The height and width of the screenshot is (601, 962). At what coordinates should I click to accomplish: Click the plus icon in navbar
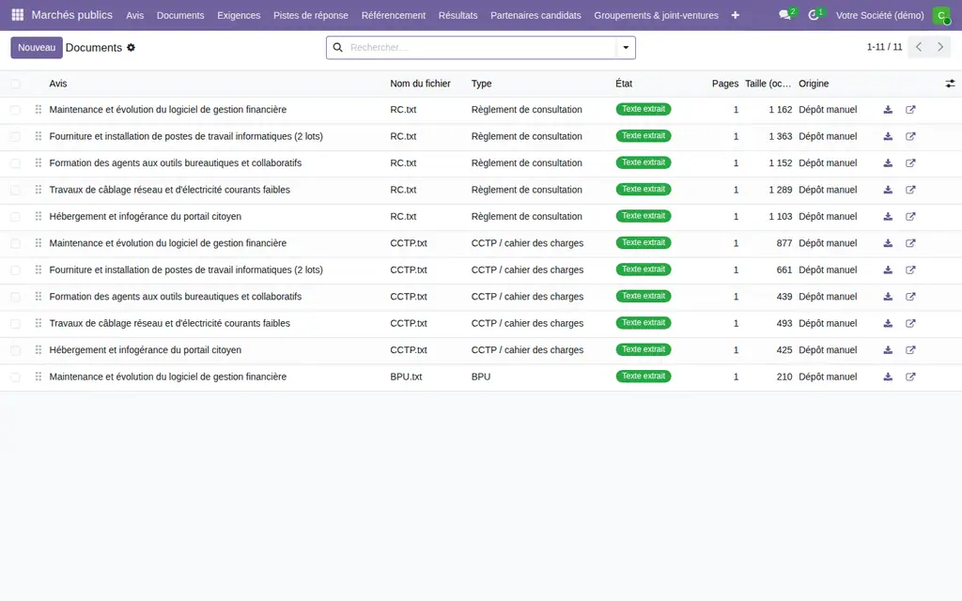coord(735,15)
